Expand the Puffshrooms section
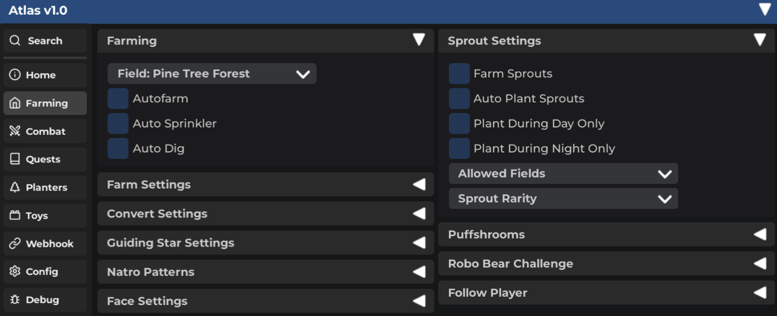The image size is (777, 316). click(x=606, y=235)
